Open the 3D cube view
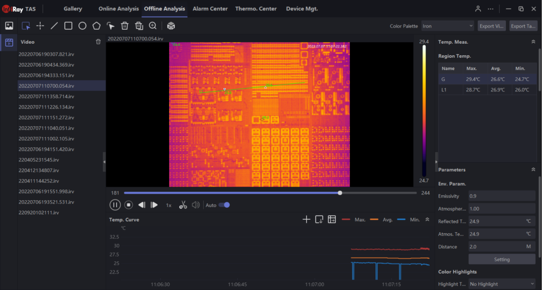The width and height of the screenshot is (542, 290). pyautogui.click(x=171, y=26)
